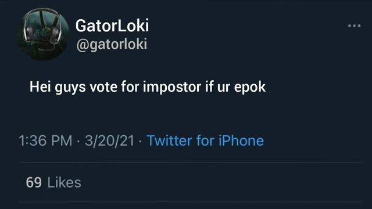This screenshot has width=372, height=209.
Task: Tap the "Likes" label text
Action: point(65,182)
